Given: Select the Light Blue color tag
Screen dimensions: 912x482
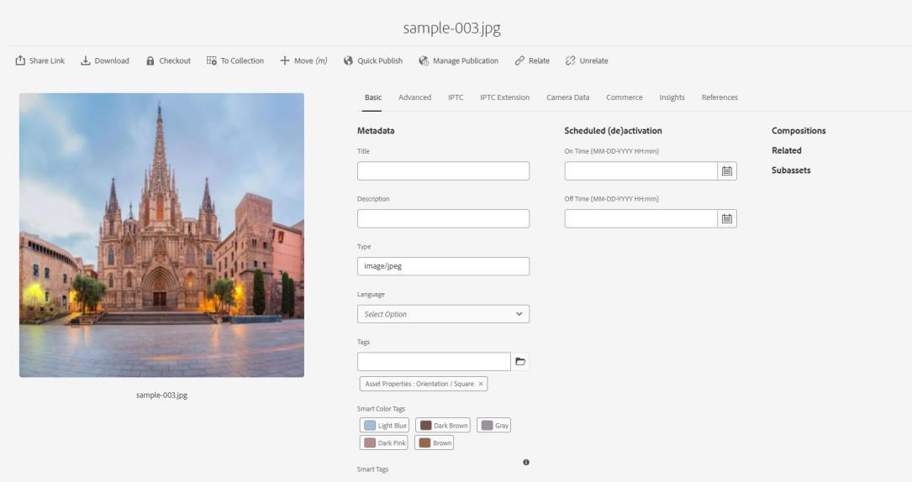Looking at the screenshot, I should click(x=384, y=426).
